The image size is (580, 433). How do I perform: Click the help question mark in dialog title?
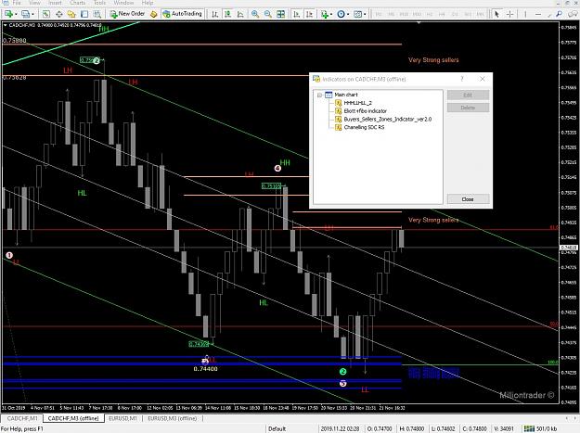click(x=462, y=79)
